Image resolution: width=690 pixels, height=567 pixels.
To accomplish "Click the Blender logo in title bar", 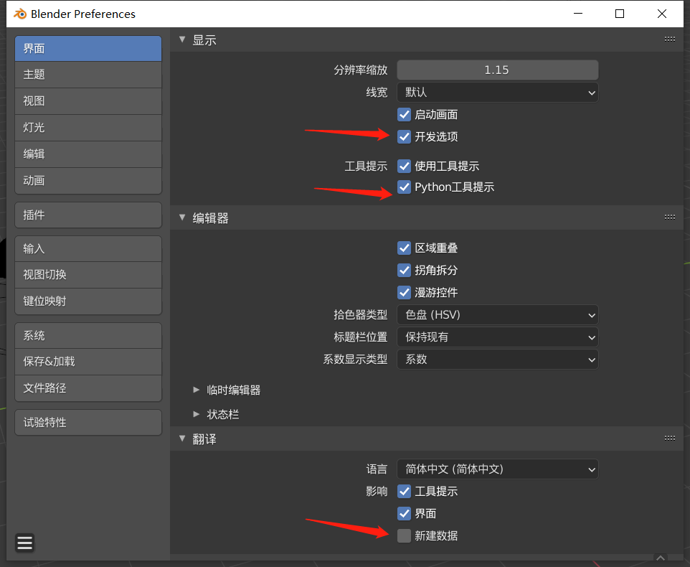I will point(20,14).
